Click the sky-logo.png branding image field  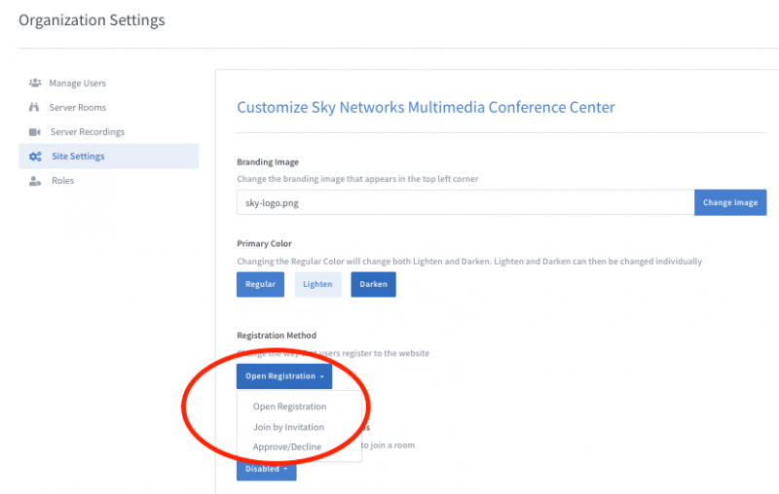(465, 202)
